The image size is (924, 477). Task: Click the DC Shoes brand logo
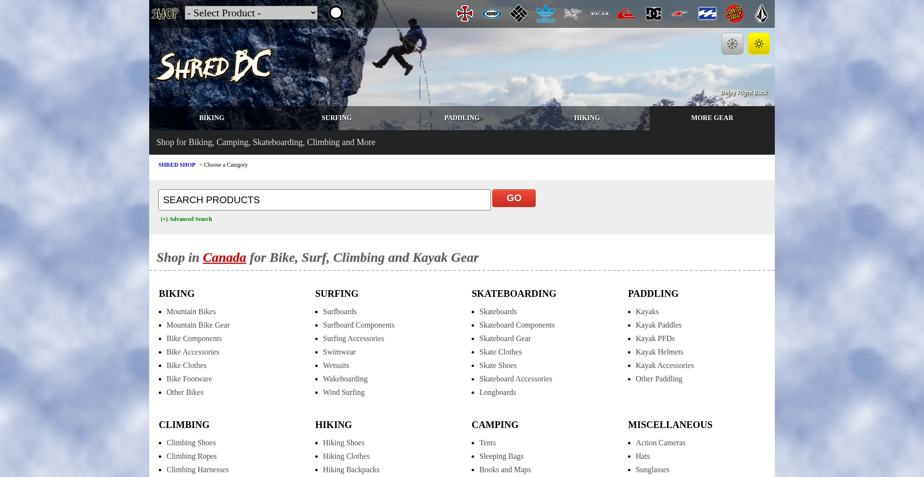[653, 13]
